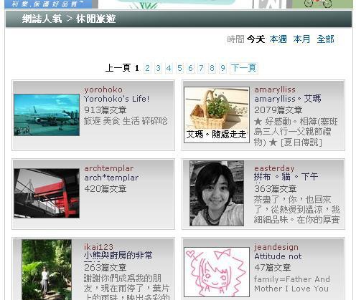Open jeandesign pink cartoon drawing thumbnail
This screenshot has width=356, height=300.
(217, 272)
